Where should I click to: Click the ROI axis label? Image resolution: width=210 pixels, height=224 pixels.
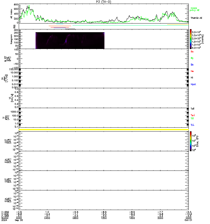[14, 26]
